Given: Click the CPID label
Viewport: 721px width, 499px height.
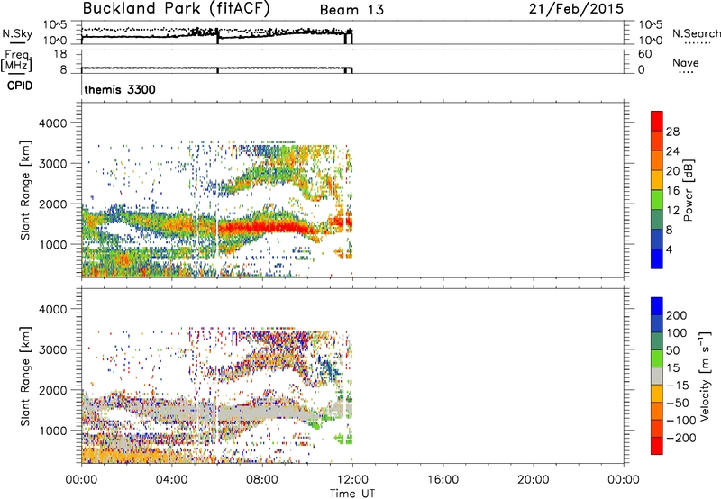Looking at the screenshot, I should click(20, 86).
